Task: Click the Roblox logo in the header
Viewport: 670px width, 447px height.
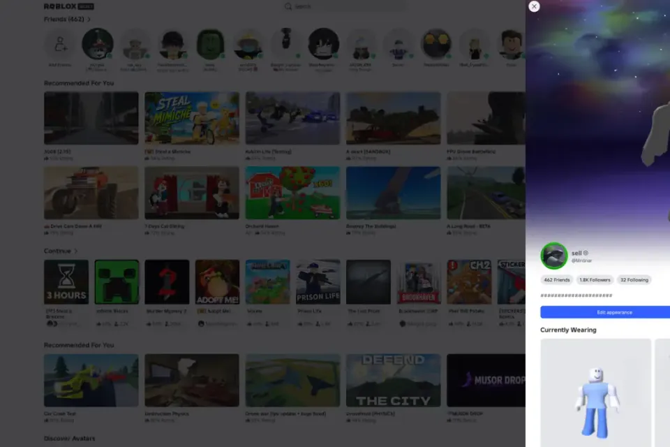Action: pyautogui.click(x=69, y=6)
